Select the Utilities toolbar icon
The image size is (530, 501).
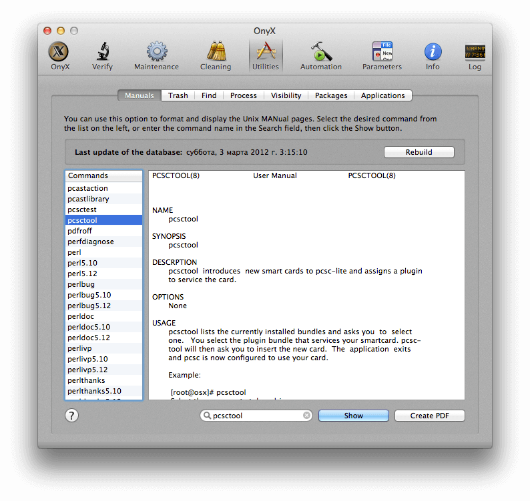pos(266,56)
